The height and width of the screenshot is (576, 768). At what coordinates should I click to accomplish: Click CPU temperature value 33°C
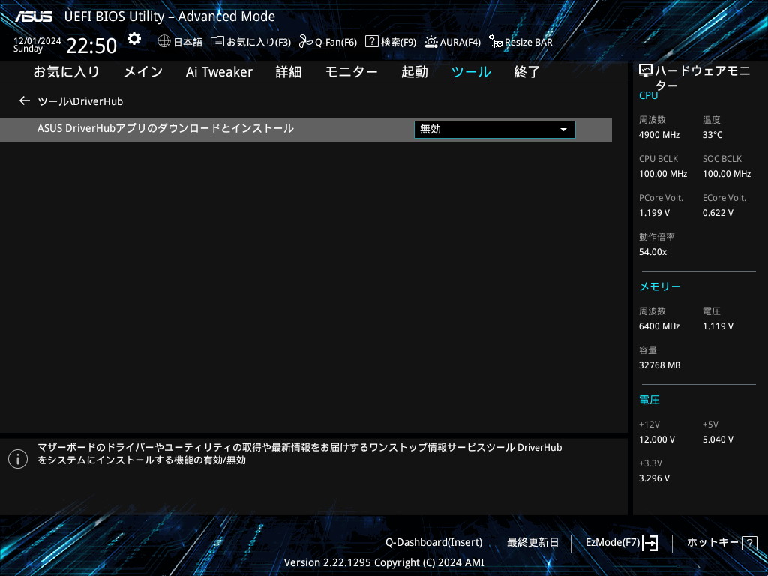[712, 135]
